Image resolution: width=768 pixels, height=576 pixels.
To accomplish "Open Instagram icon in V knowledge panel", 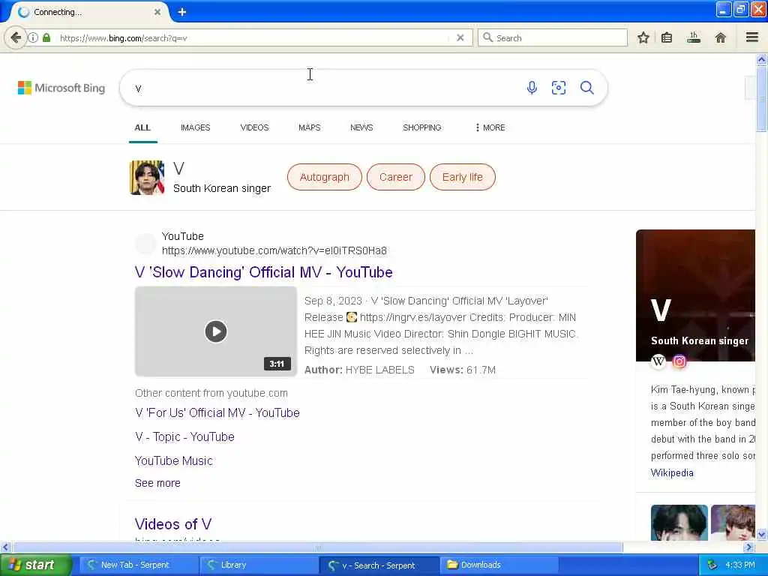I will [x=679, y=361].
